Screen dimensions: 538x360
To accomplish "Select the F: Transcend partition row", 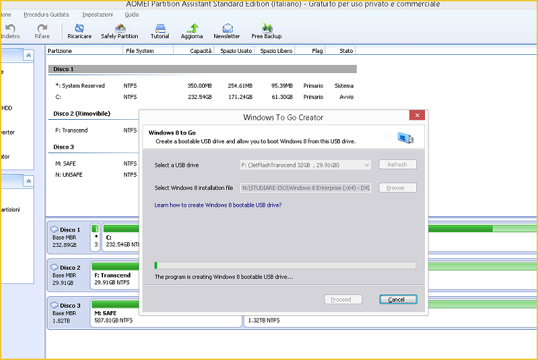I will [x=94, y=130].
